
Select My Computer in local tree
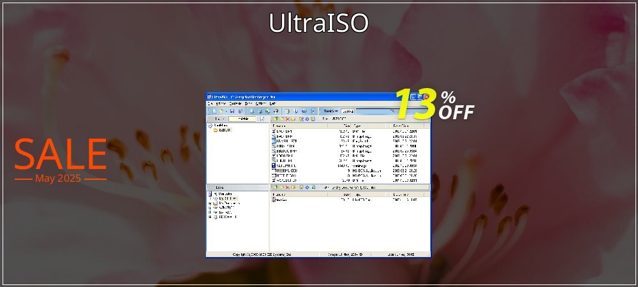[x=221, y=193]
